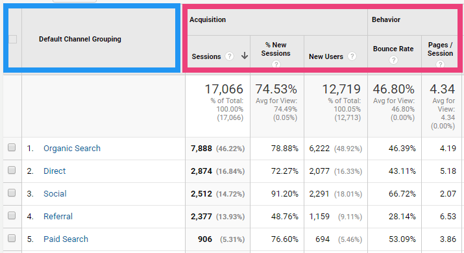Select Social new users 2,291

coord(319,194)
